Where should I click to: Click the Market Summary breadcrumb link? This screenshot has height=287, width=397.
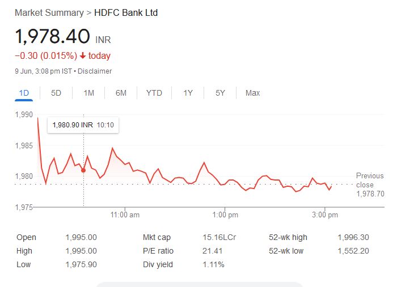click(49, 12)
